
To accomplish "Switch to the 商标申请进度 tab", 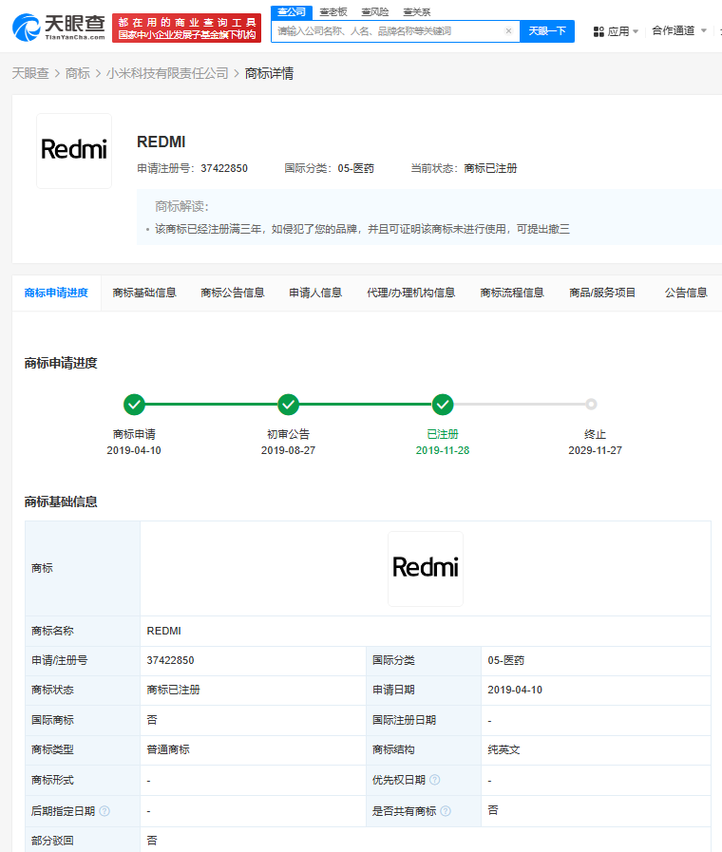I will pyautogui.click(x=56, y=293).
